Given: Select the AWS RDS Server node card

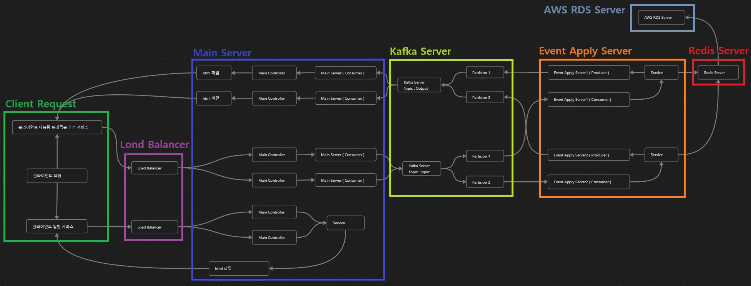Looking at the screenshot, I should coord(661,18).
